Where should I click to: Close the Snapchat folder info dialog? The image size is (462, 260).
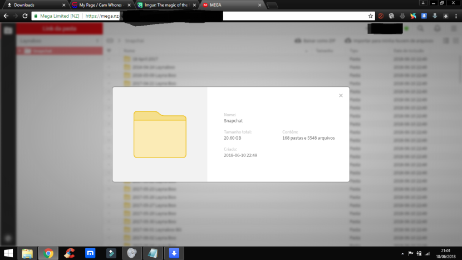point(341,96)
